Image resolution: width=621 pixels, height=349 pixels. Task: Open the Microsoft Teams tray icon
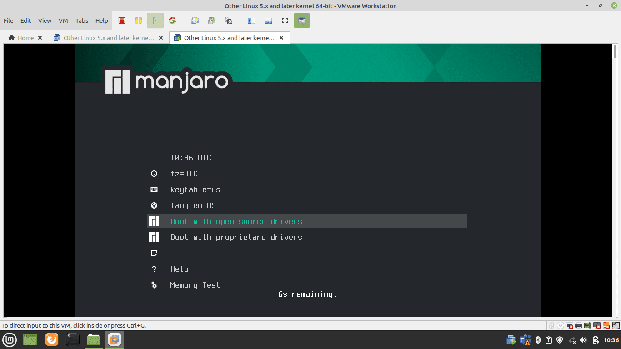tap(525, 340)
